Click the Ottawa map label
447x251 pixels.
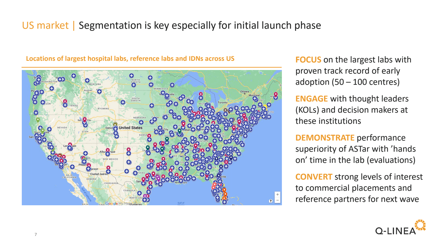244,91
